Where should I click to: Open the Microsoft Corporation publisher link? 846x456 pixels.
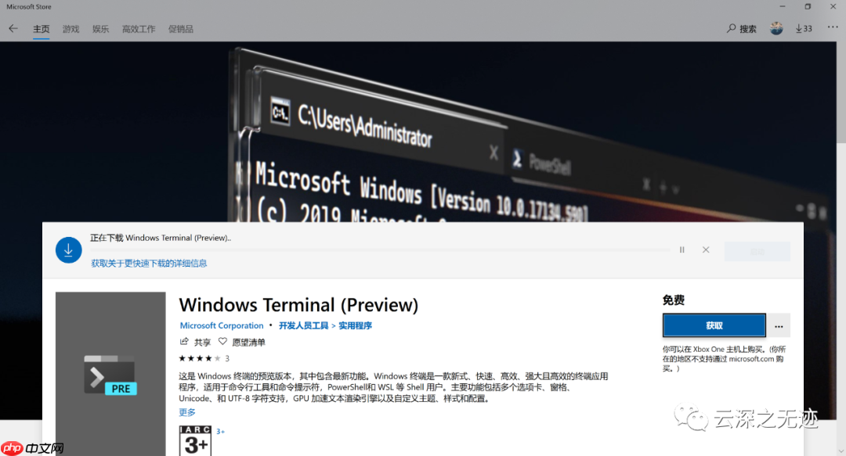222,325
